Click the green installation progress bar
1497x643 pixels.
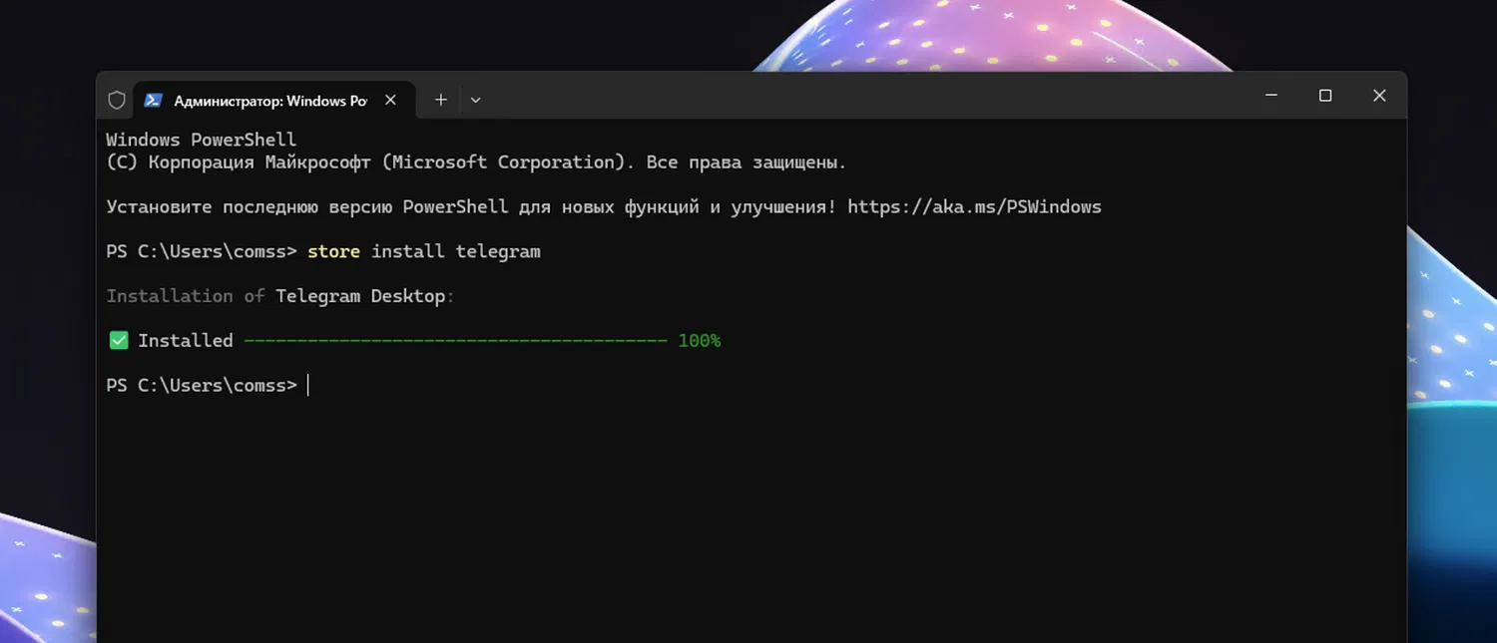point(455,341)
